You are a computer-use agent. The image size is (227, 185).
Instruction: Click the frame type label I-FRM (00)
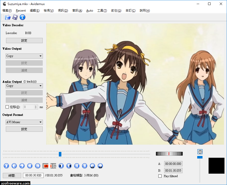tap(91, 175)
